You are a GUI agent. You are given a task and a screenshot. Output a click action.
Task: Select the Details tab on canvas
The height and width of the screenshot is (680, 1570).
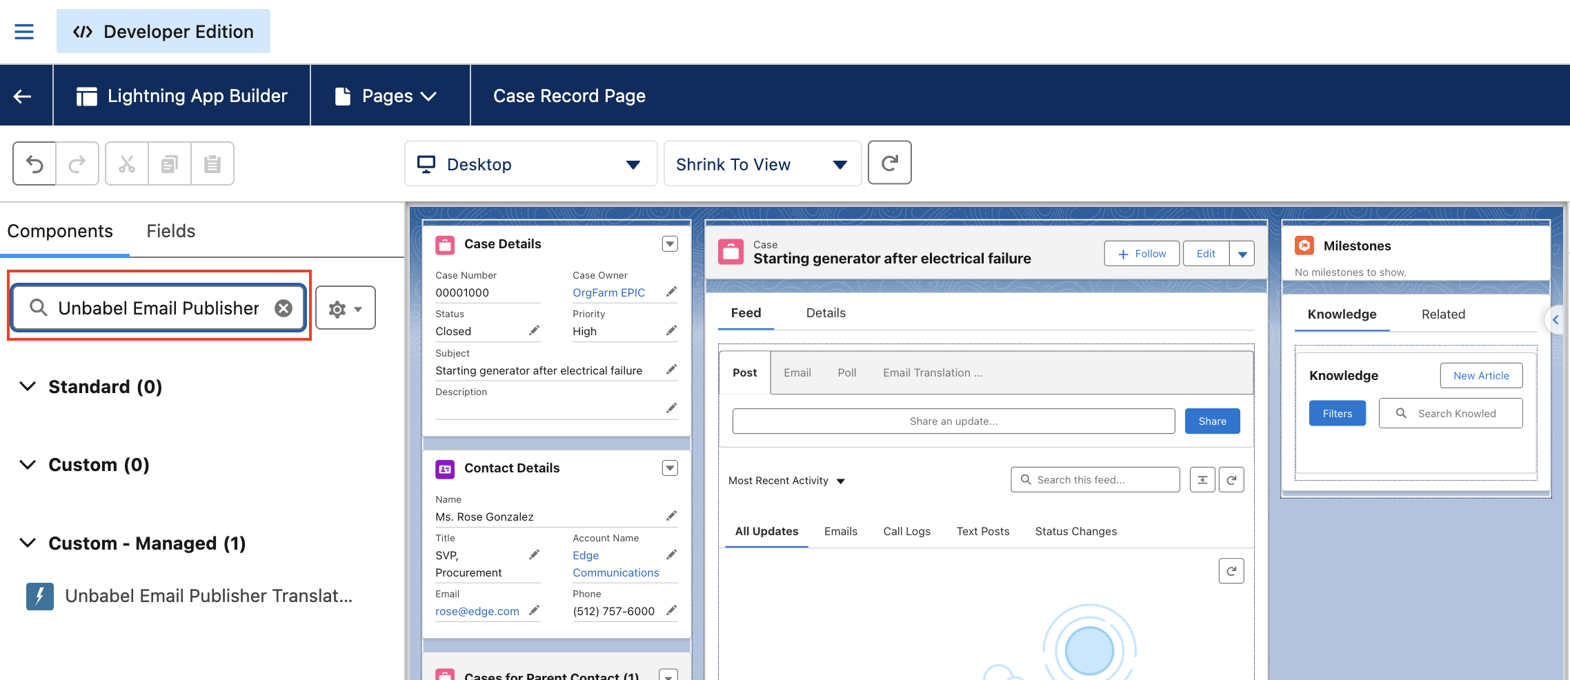pyautogui.click(x=826, y=313)
